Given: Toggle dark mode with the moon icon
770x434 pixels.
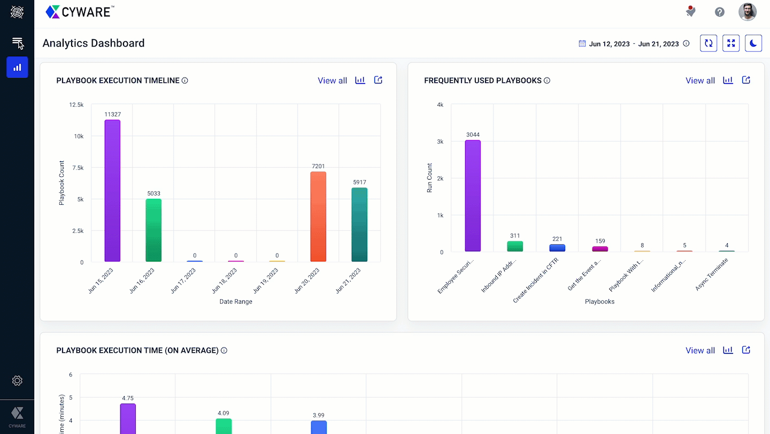Looking at the screenshot, I should click(753, 43).
